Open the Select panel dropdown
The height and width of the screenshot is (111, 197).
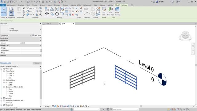pyautogui.click(x=3, y=18)
